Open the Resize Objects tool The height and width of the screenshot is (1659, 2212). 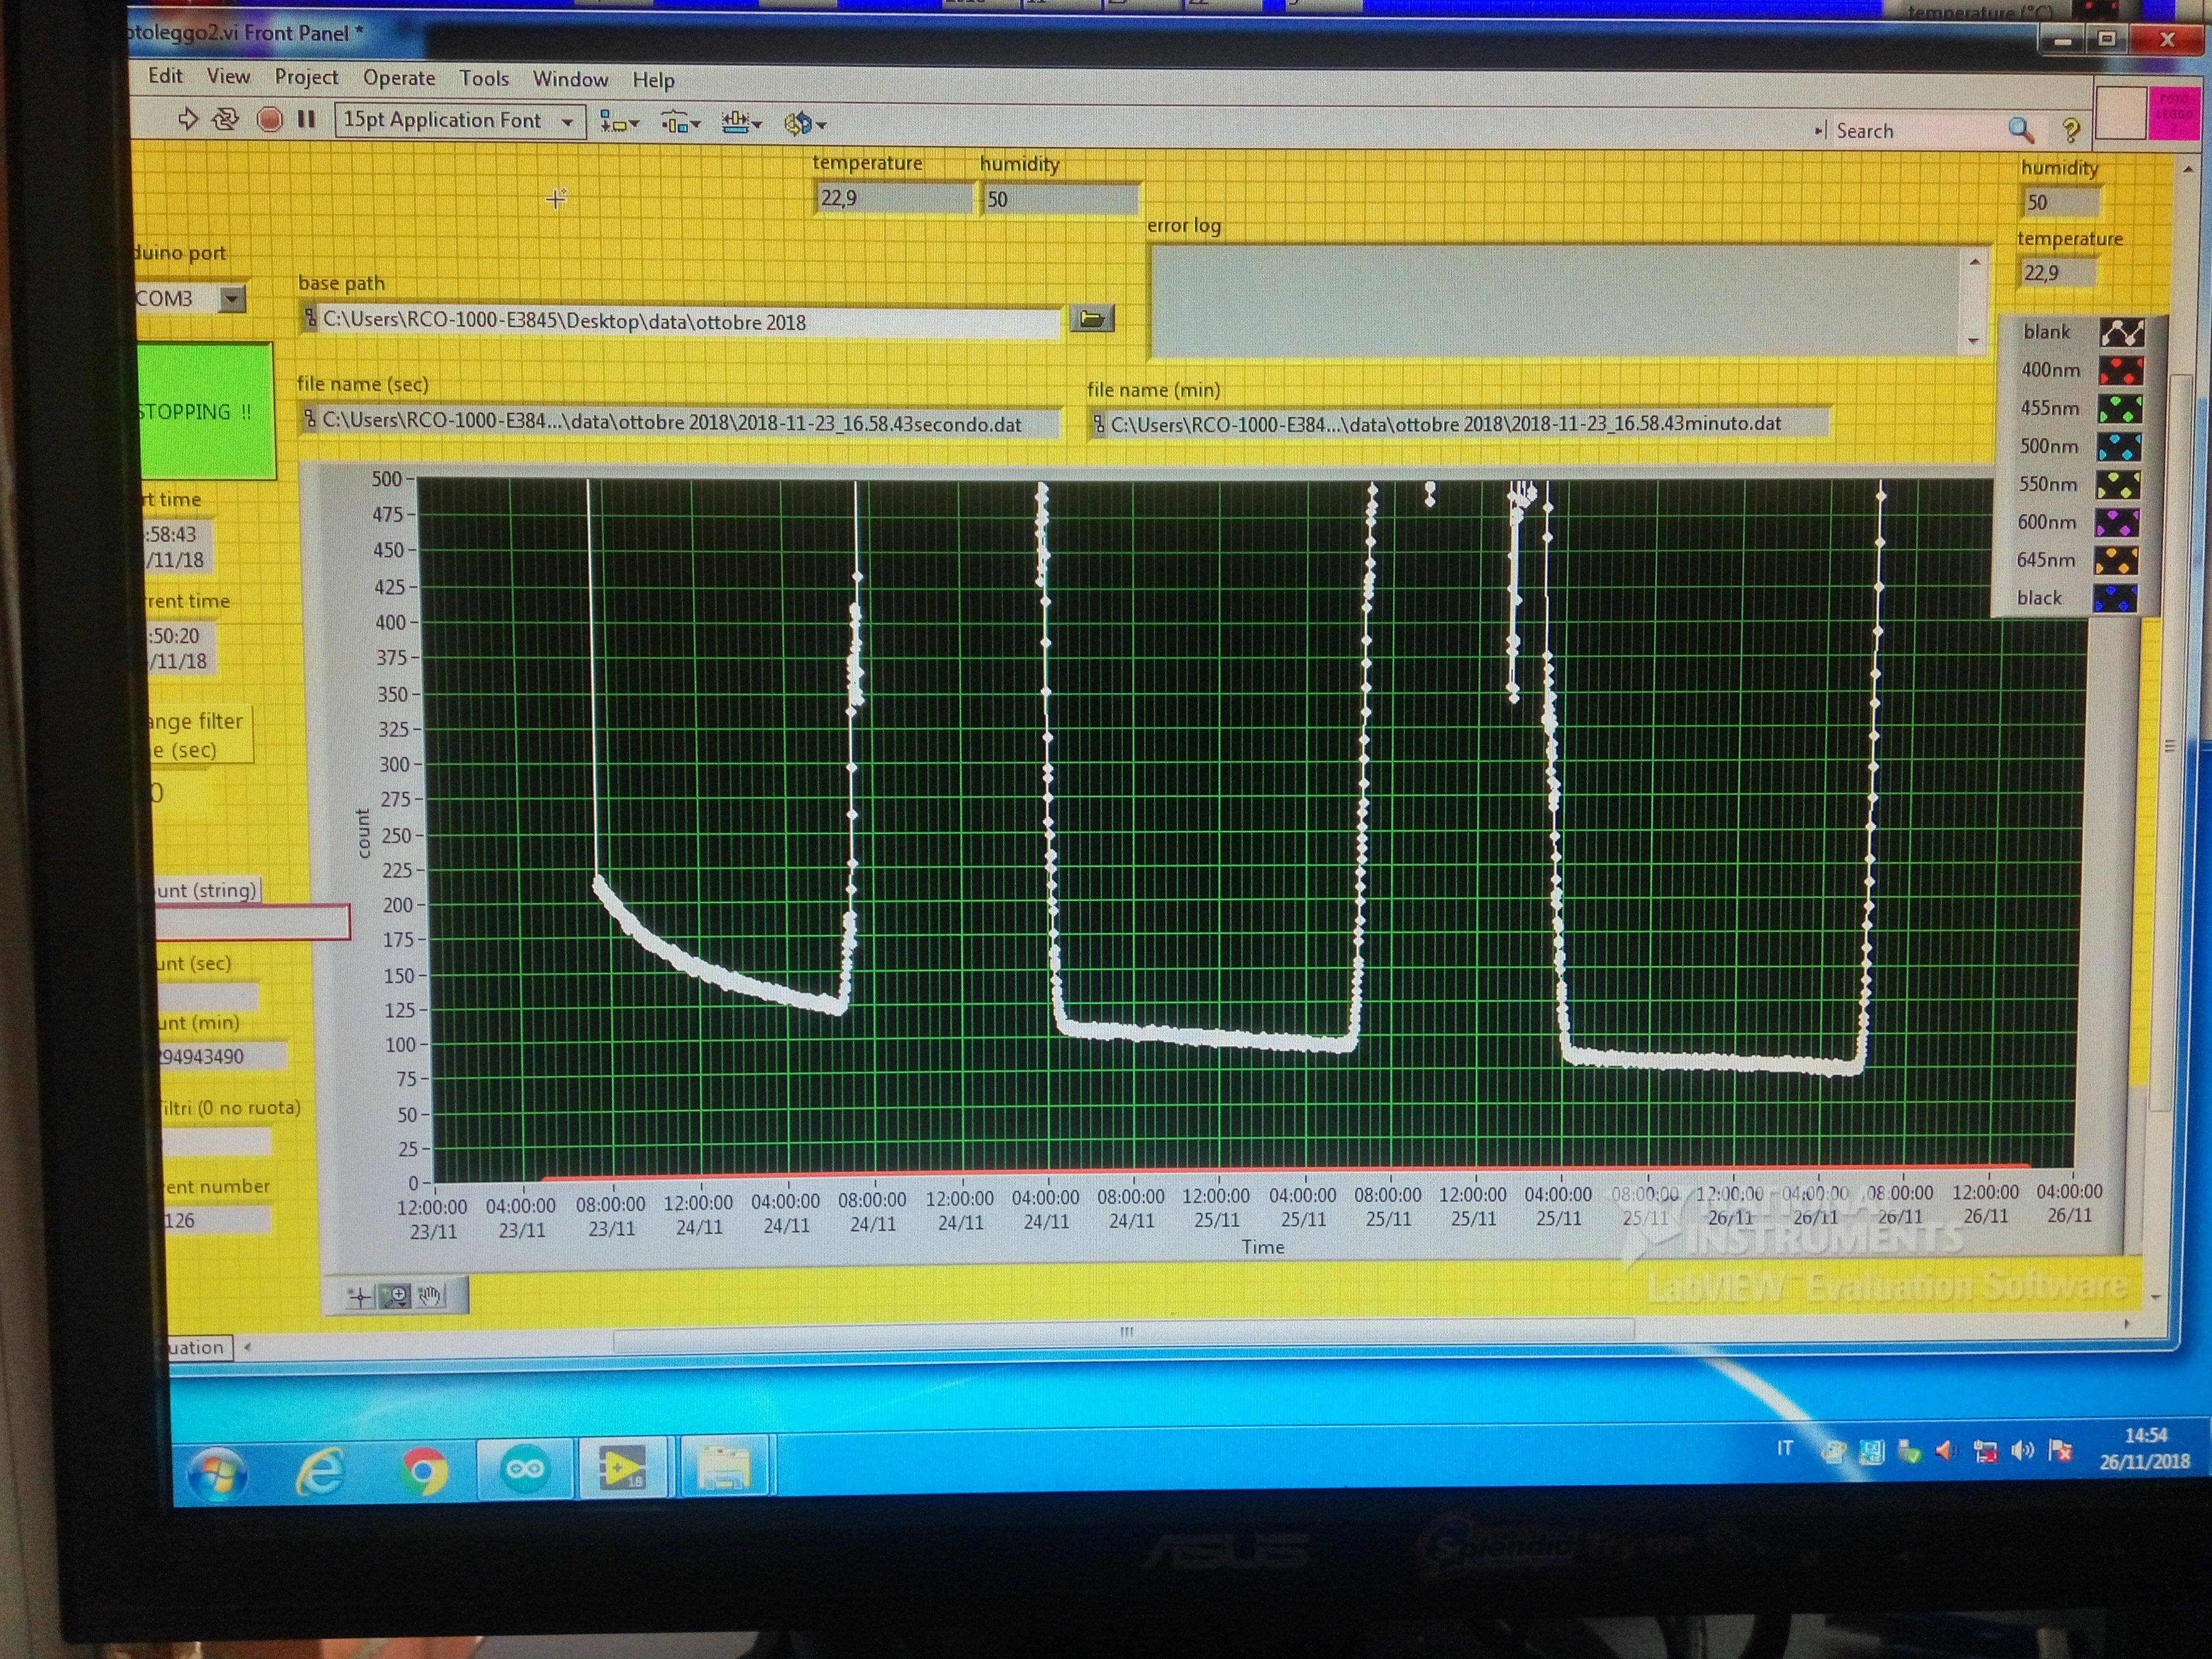point(741,123)
